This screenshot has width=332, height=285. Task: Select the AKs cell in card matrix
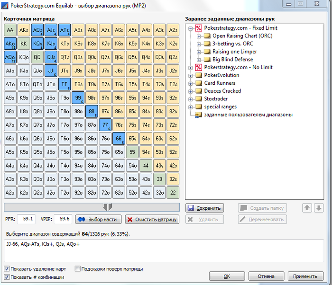(24, 30)
